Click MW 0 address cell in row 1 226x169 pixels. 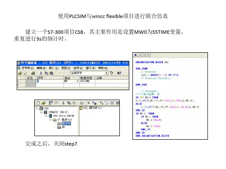71,81
